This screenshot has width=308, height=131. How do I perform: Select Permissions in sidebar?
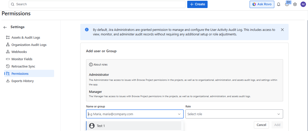tap(29, 74)
